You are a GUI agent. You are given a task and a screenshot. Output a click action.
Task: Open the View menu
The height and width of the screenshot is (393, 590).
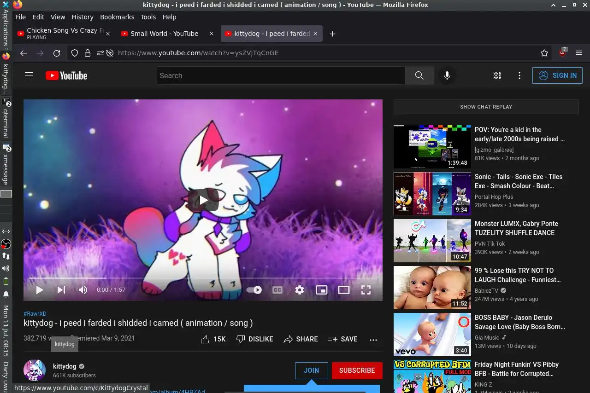[x=58, y=17]
